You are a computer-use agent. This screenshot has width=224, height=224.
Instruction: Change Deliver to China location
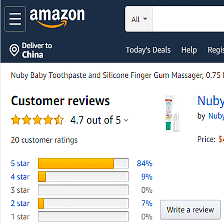(x=37, y=50)
